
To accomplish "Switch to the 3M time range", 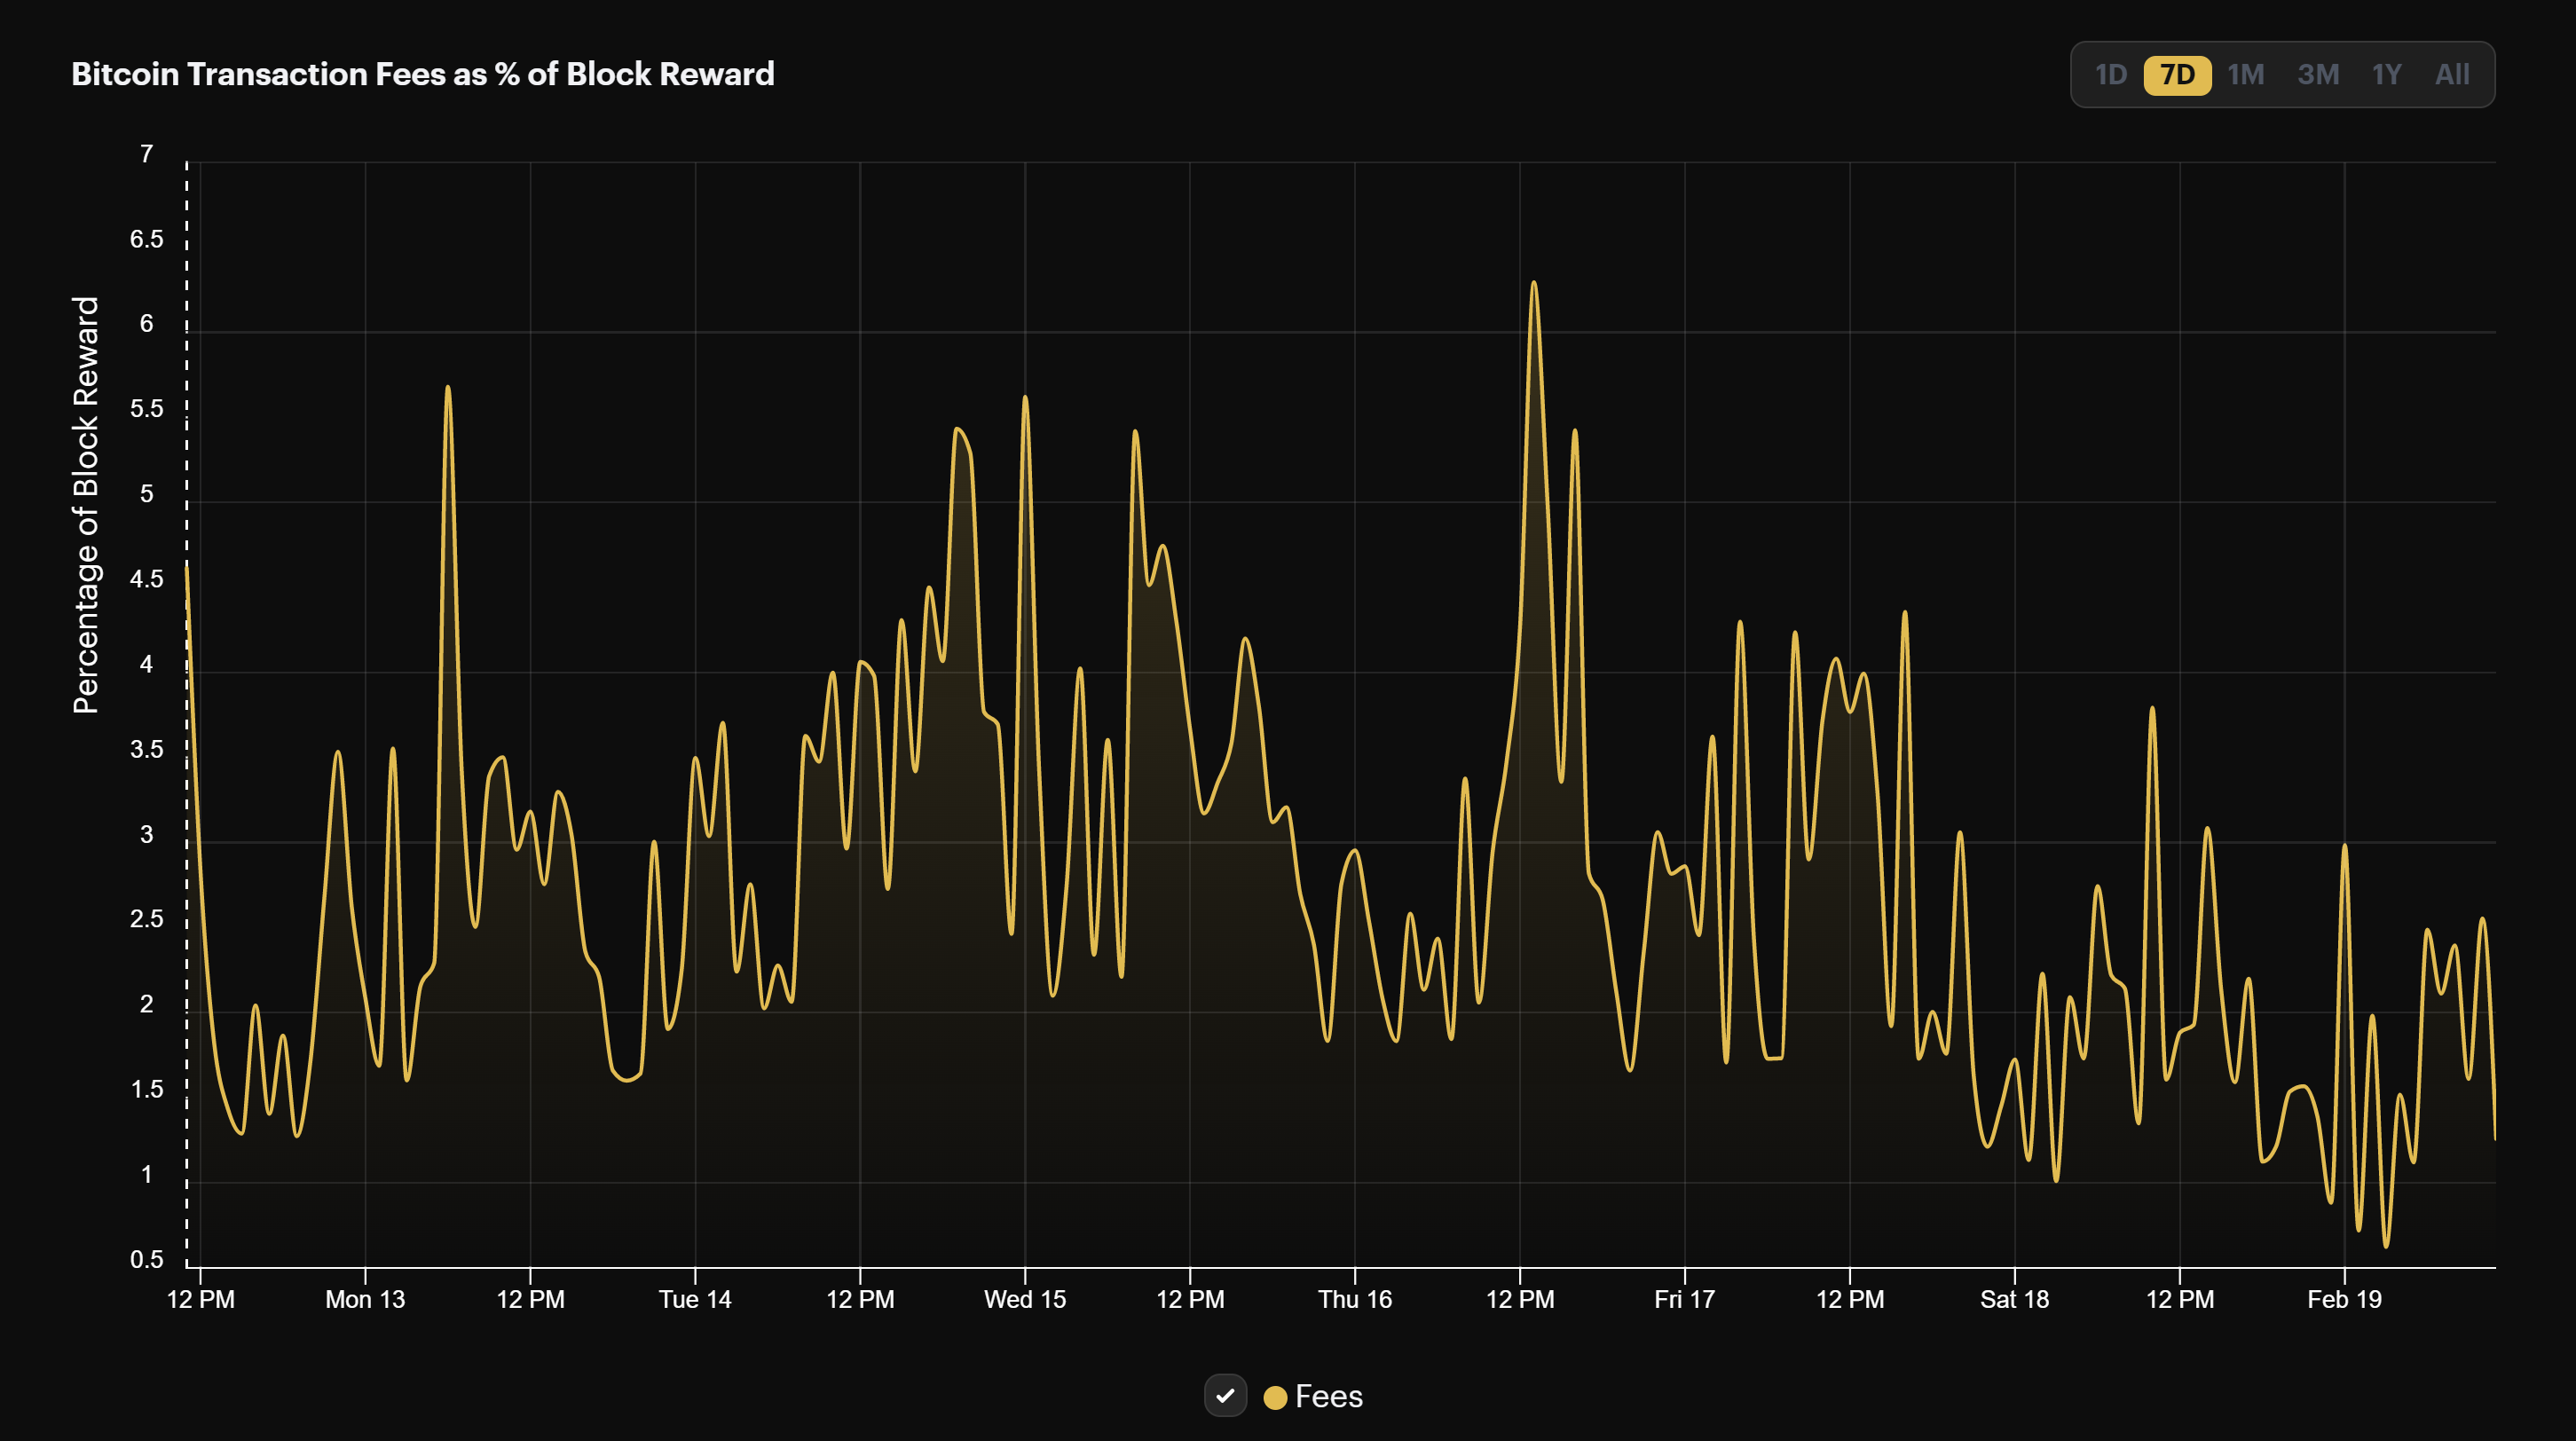I will 2318,75.
